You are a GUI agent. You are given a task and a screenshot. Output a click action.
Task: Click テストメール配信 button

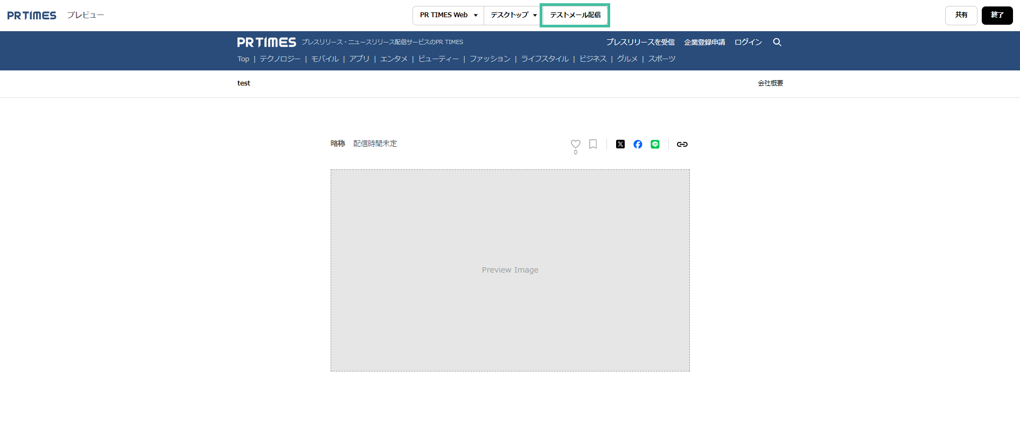coord(575,15)
